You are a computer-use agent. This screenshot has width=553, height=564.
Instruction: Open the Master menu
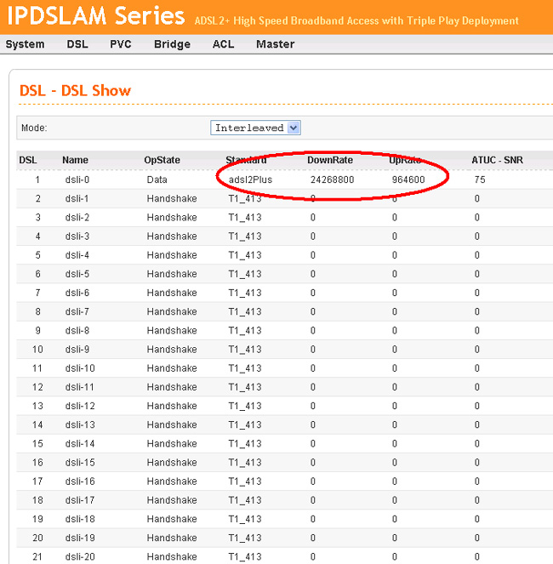click(x=275, y=44)
